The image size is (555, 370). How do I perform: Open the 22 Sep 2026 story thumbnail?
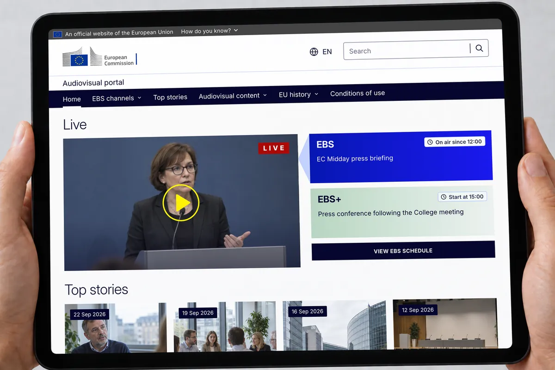click(x=116, y=328)
